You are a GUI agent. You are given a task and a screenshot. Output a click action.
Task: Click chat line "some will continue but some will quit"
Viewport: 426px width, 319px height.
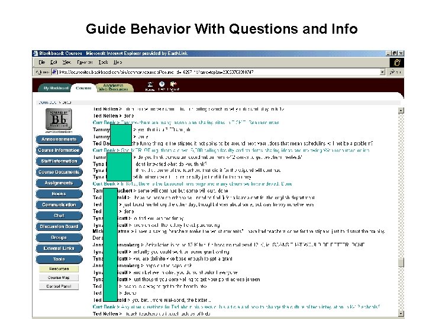[160, 191]
